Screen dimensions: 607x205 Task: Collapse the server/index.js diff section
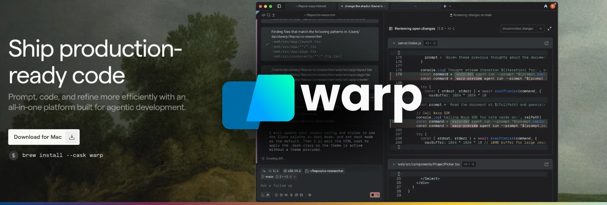(394, 43)
